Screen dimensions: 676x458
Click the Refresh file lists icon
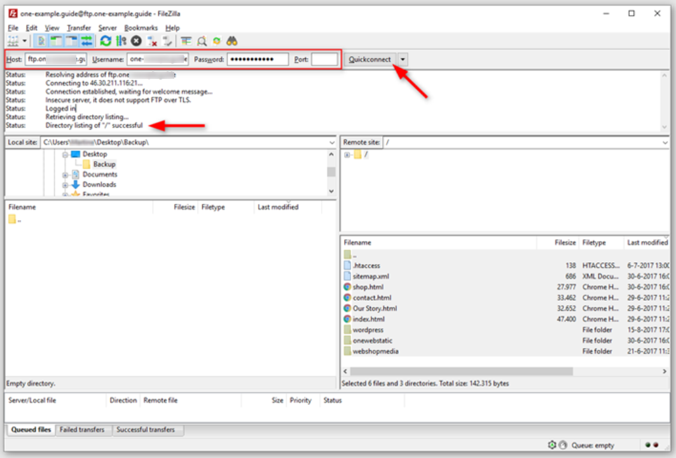point(106,41)
